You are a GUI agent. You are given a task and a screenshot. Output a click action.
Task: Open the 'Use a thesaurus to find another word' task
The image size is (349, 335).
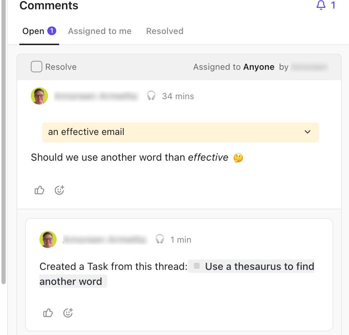(x=258, y=266)
